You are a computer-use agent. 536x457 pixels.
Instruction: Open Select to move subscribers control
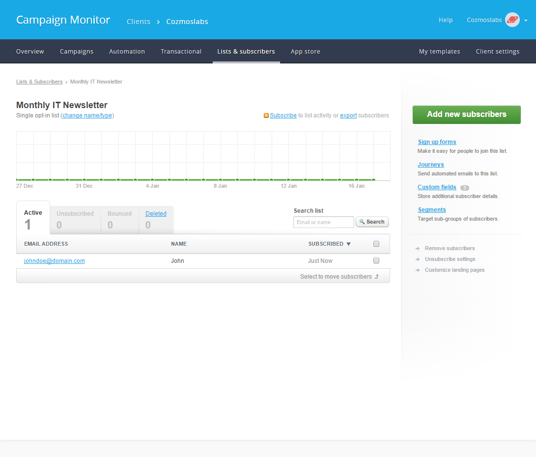[339, 277]
